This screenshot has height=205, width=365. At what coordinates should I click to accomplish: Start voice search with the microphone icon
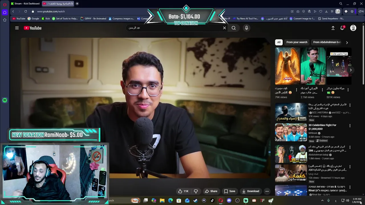[247, 28]
